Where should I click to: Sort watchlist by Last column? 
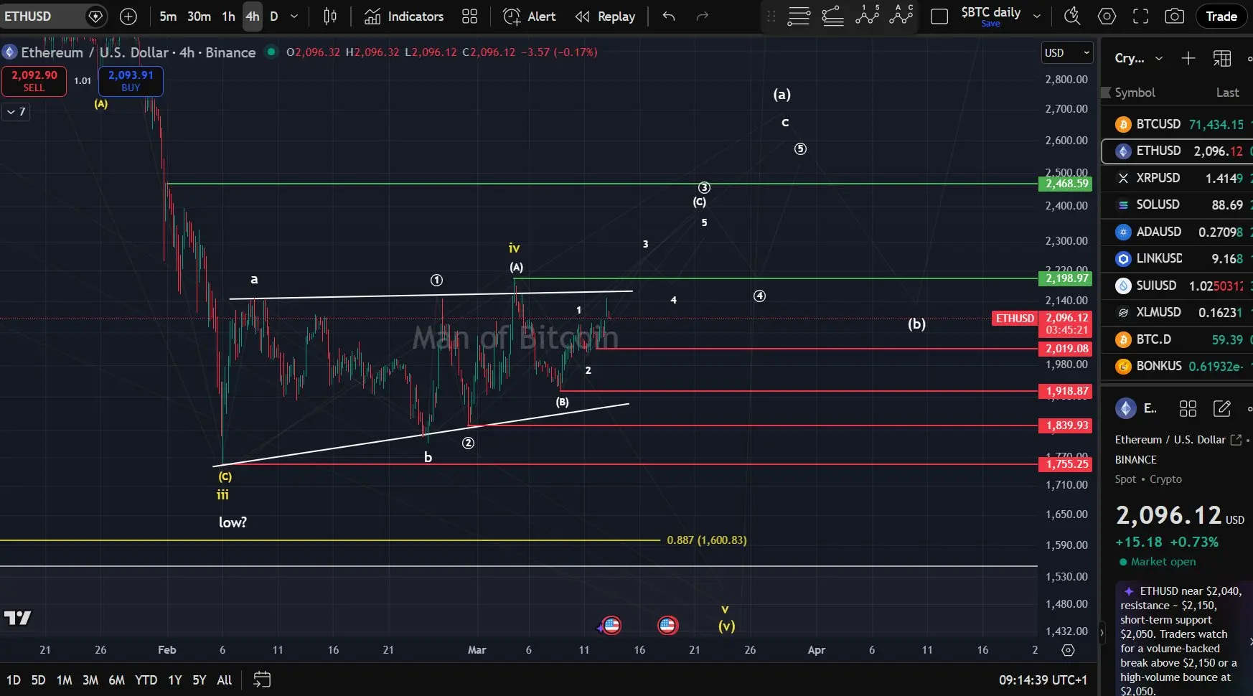(x=1228, y=93)
